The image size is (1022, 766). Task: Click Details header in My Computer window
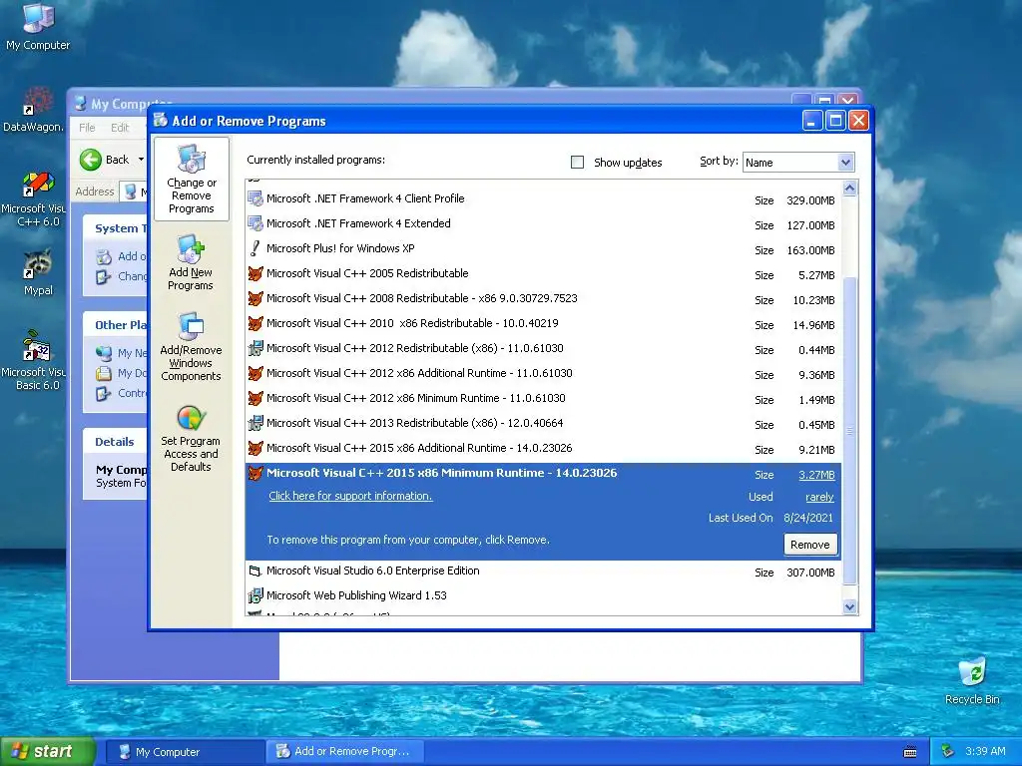click(x=115, y=442)
